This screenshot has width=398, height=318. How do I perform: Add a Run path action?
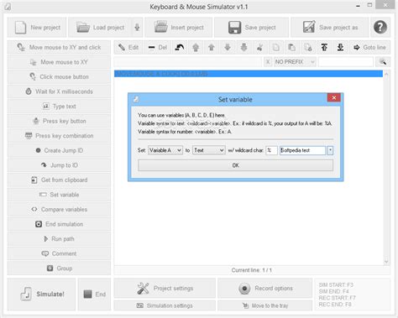(x=59, y=239)
